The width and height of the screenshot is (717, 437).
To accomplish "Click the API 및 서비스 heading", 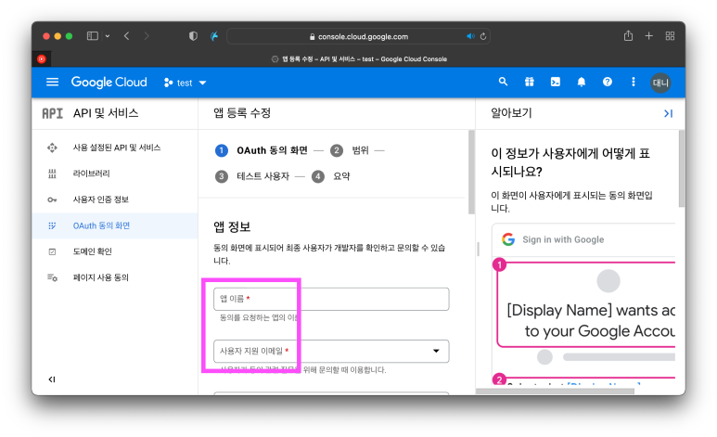I will point(106,113).
